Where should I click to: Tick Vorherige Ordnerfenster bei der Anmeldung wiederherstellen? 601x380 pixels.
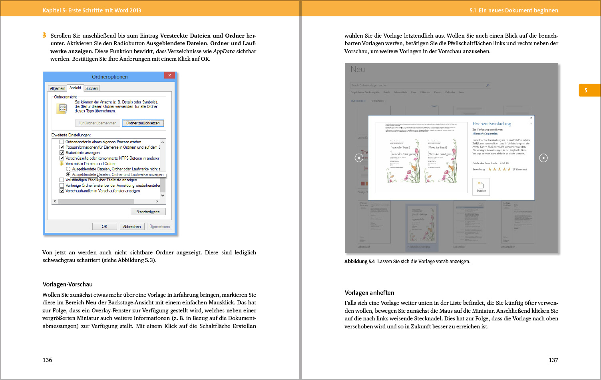62,185
